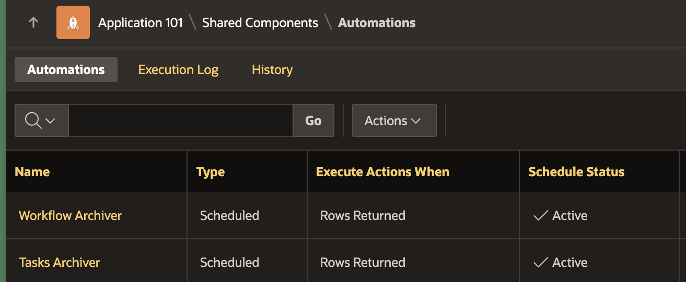Click the orange rocket application icon
The width and height of the screenshot is (686, 282).
coord(73,22)
